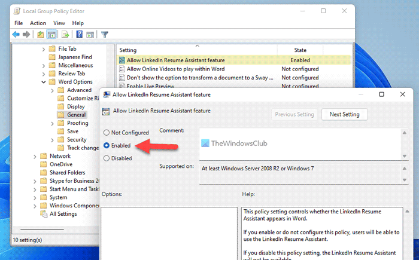Image resolution: width=419 pixels, height=260 pixels.
Task: Expand the Review Tab tree node
Action: tap(44, 74)
